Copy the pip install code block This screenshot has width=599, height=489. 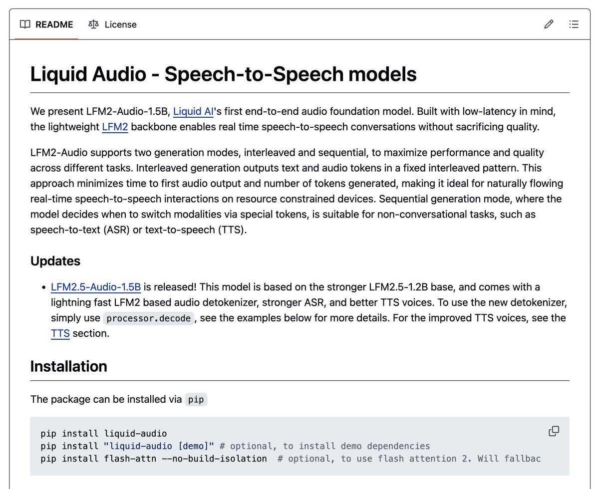(x=554, y=431)
